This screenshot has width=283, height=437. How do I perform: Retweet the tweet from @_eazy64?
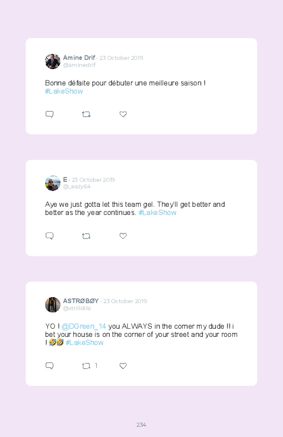(x=86, y=236)
